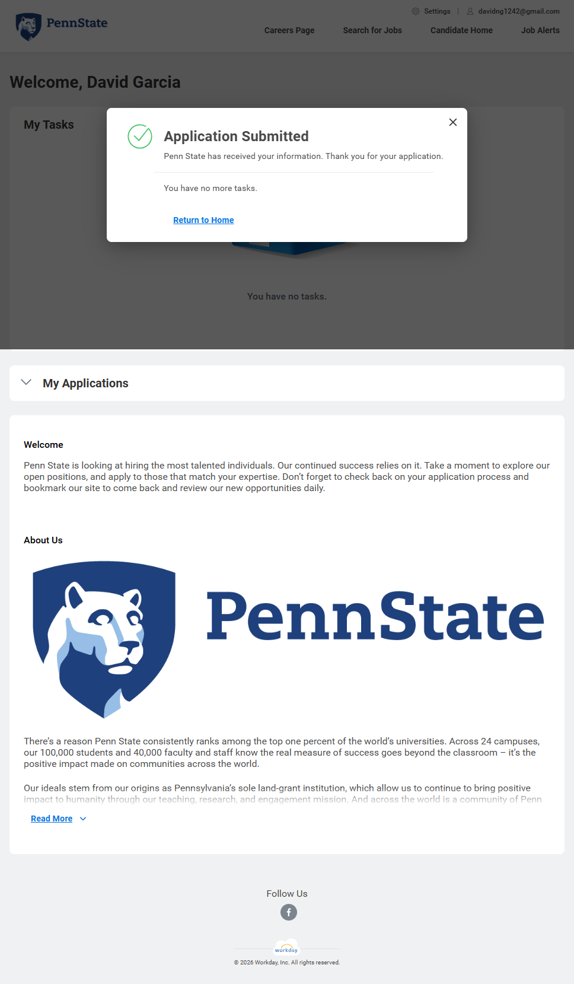Open the Facebook icon under Follow Us
The height and width of the screenshot is (984, 574).
tap(289, 912)
